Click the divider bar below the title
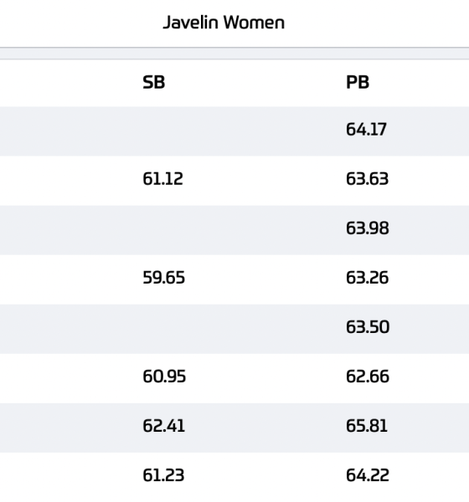The width and height of the screenshot is (469, 502). point(234,54)
